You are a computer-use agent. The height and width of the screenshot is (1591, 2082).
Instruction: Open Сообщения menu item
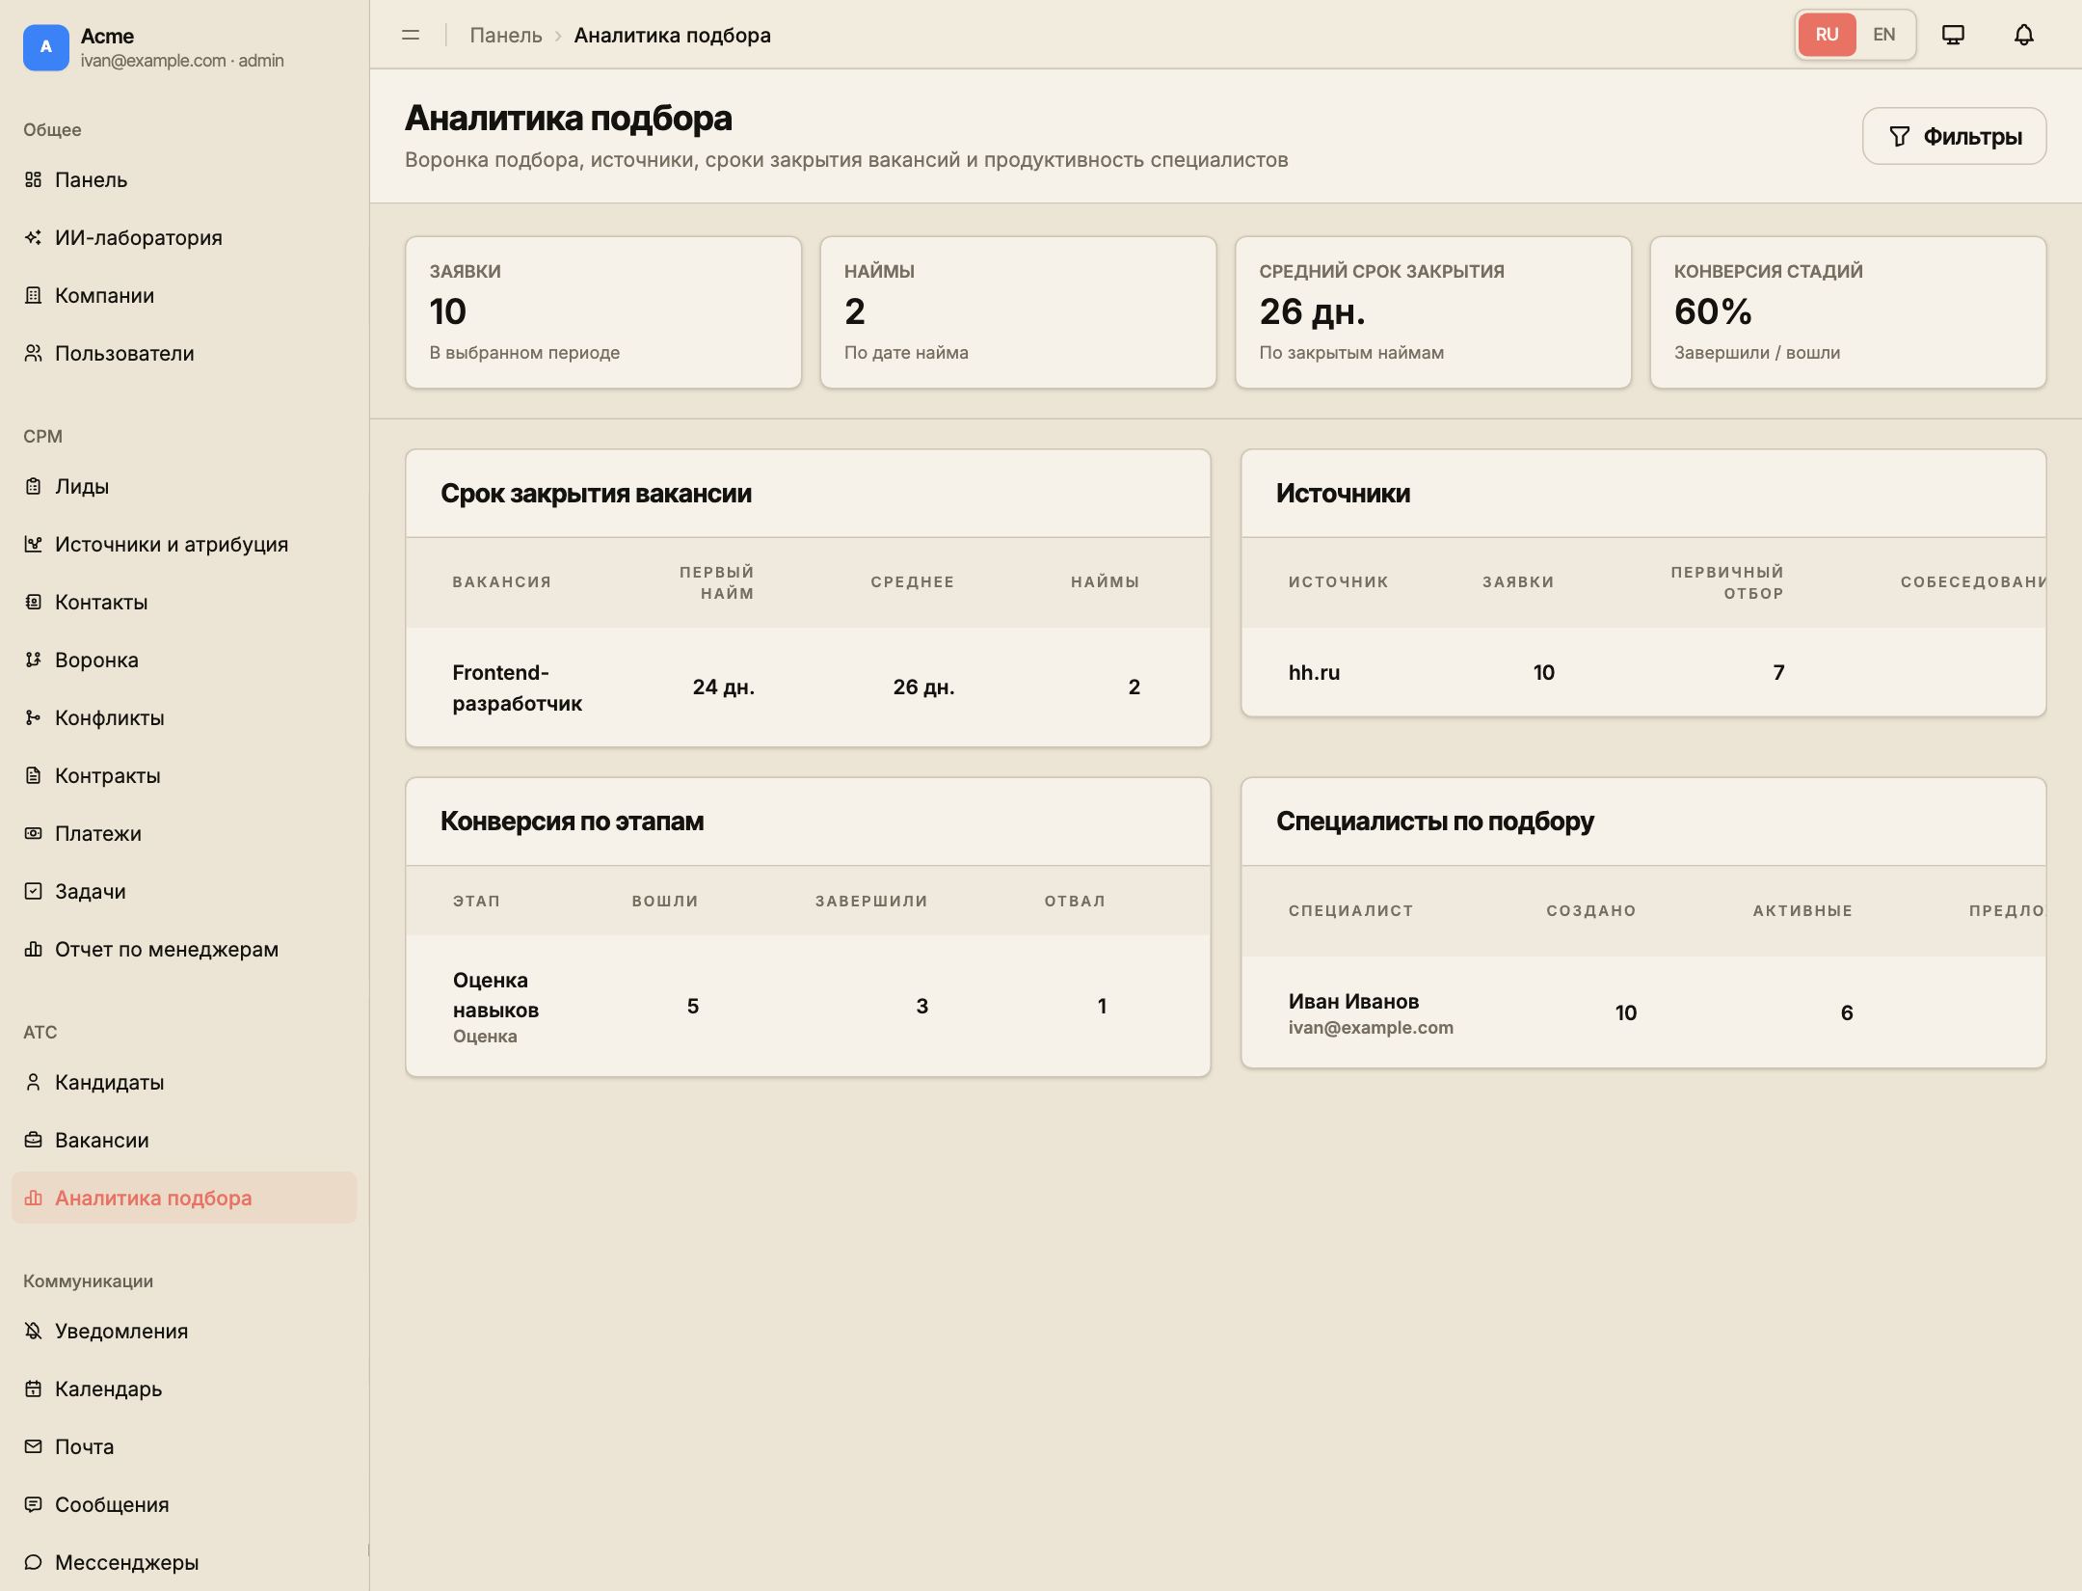[184, 1504]
